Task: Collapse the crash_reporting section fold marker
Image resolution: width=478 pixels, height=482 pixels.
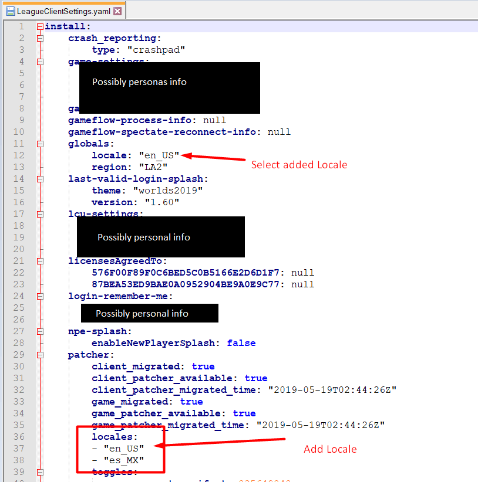Action: pos(40,38)
